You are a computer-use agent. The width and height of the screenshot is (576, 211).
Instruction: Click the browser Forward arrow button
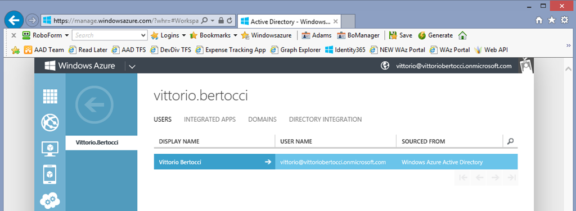click(x=32, y=21)
